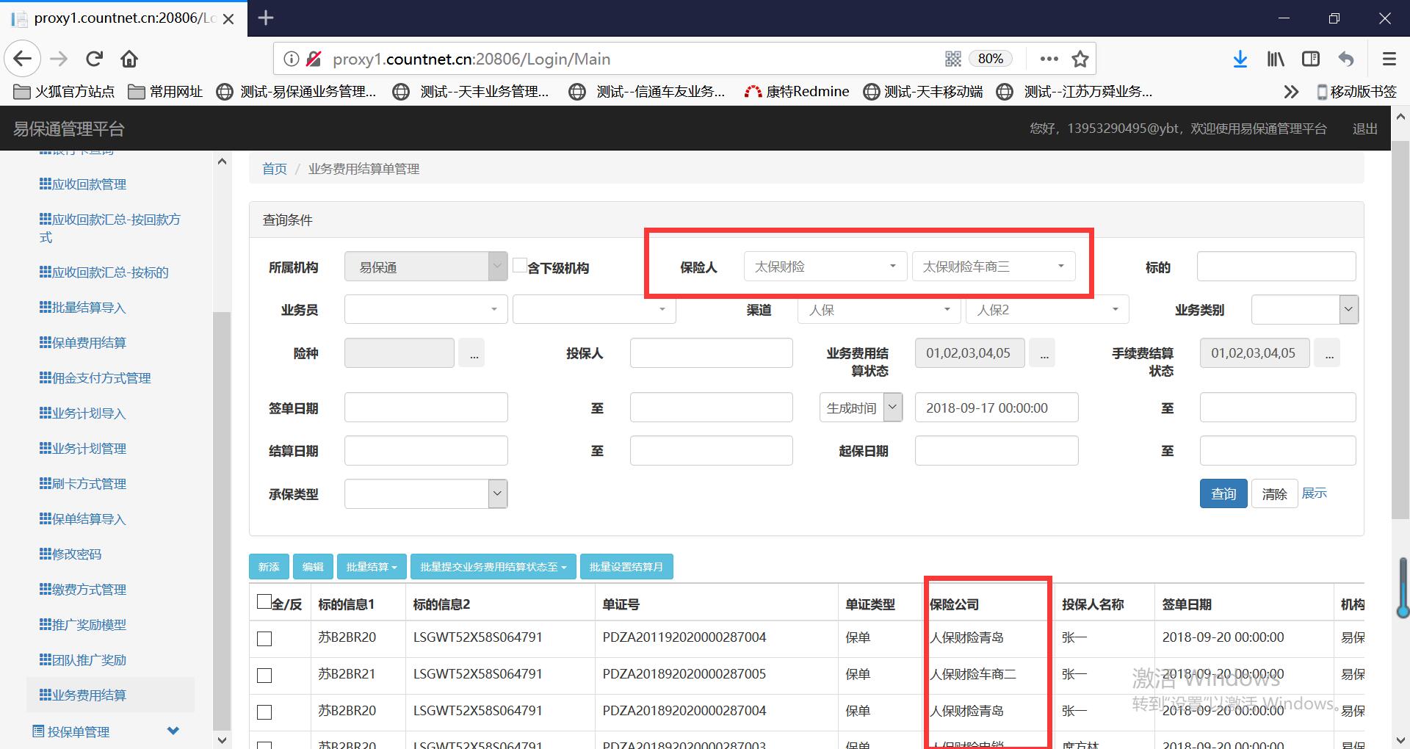The width and height of the screenshot is (1410, 749).
Task: Click the 标的 input field
Action: pyautogui.click(x=1276, y=267)
